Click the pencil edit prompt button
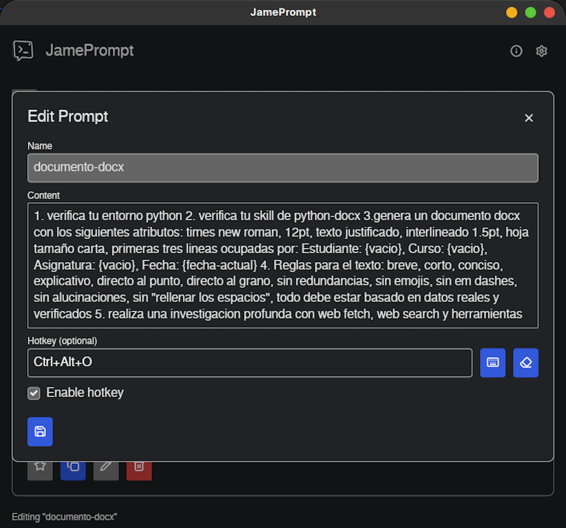 (x=106, y=470)
